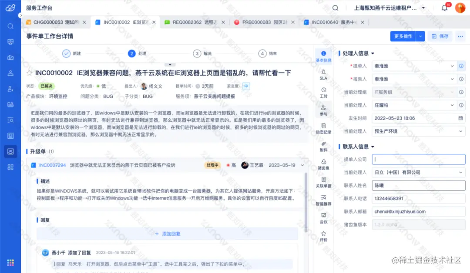This screenshot has height=273, width=470.
Task: Open the 会议 panel icon
Action: click(x=323, y=218)
